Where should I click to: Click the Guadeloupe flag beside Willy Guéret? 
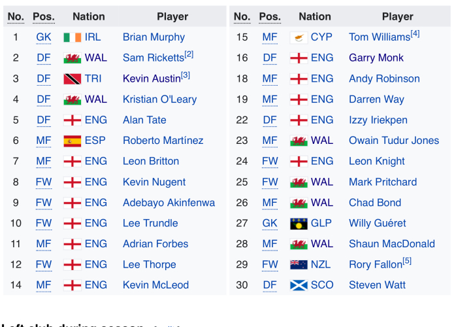click(299, 224)
